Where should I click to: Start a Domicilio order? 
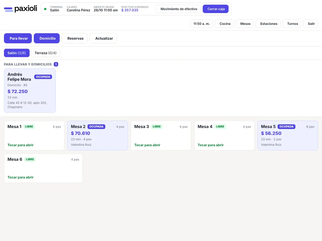[47, 38]
